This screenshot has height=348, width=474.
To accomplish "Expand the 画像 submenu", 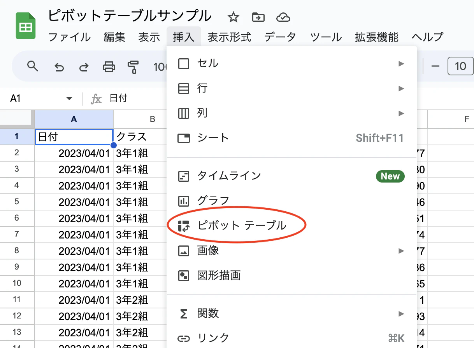I will click(401, 251).
